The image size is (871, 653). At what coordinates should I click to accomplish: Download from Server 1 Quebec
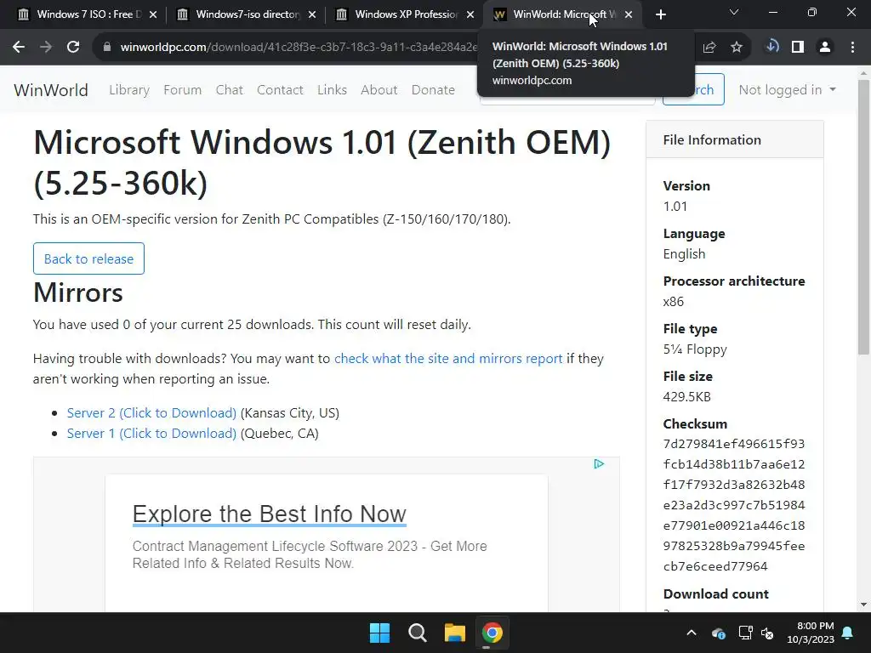151,434
